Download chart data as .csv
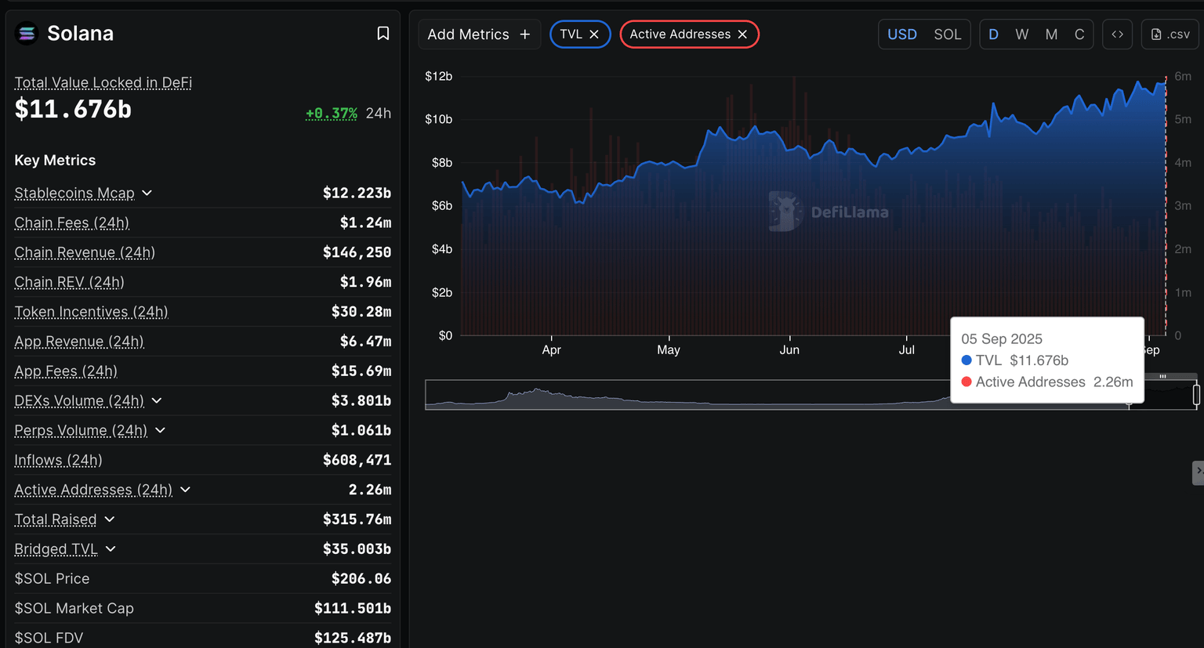This screenshot has height=648, width=1204. coord(1170,34)
